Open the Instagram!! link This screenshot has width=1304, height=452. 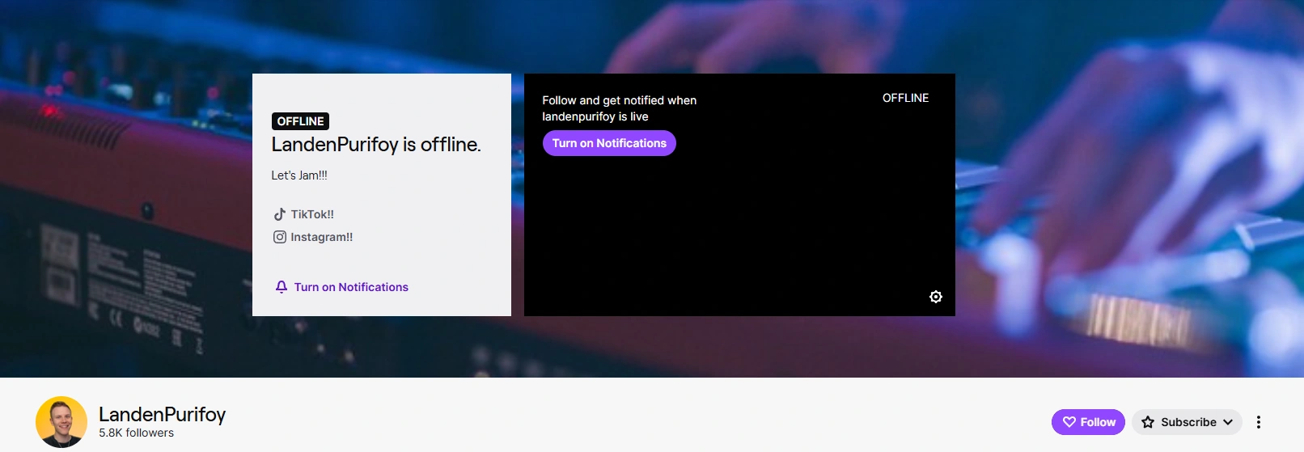[x=313, y=237]
